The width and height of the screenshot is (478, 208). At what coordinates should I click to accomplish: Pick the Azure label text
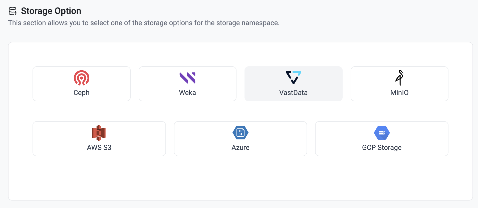click(241, 147)
